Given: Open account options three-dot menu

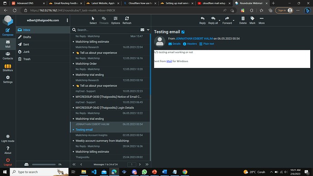Looking at the screenshot, I should pyautogui.click(x=67, y=20).
